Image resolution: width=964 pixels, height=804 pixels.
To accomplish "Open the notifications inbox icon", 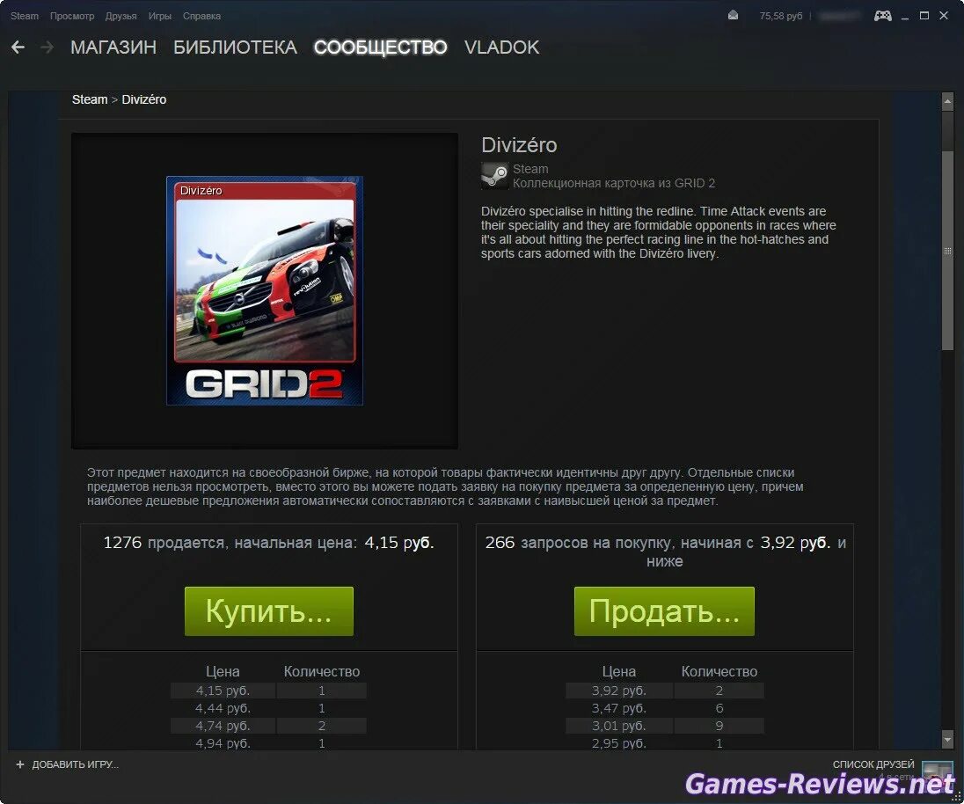I will pyautogui.click(x=733, y=15).
